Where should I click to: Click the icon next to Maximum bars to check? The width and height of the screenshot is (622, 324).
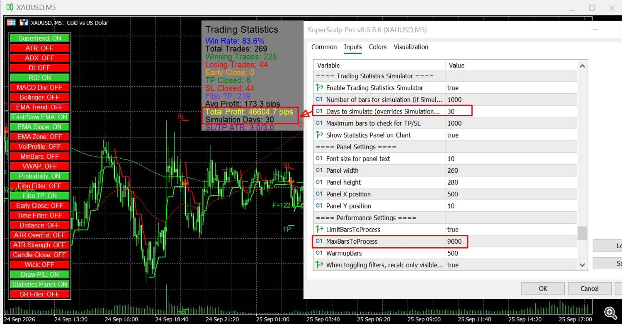[319, 123]
